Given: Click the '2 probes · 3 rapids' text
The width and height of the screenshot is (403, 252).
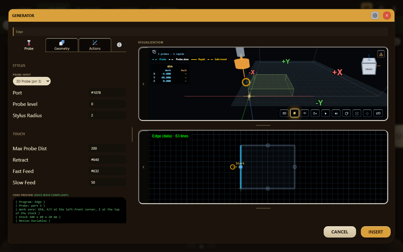Looking at the screenshot, I should (171, 54).
